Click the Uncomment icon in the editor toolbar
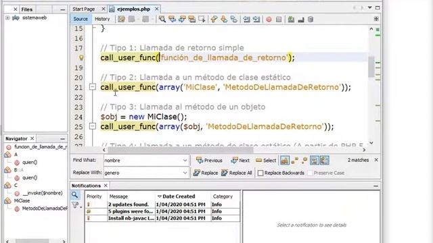Image resolution: width=433 pixels, height=243 pixels. coord(300,20)
